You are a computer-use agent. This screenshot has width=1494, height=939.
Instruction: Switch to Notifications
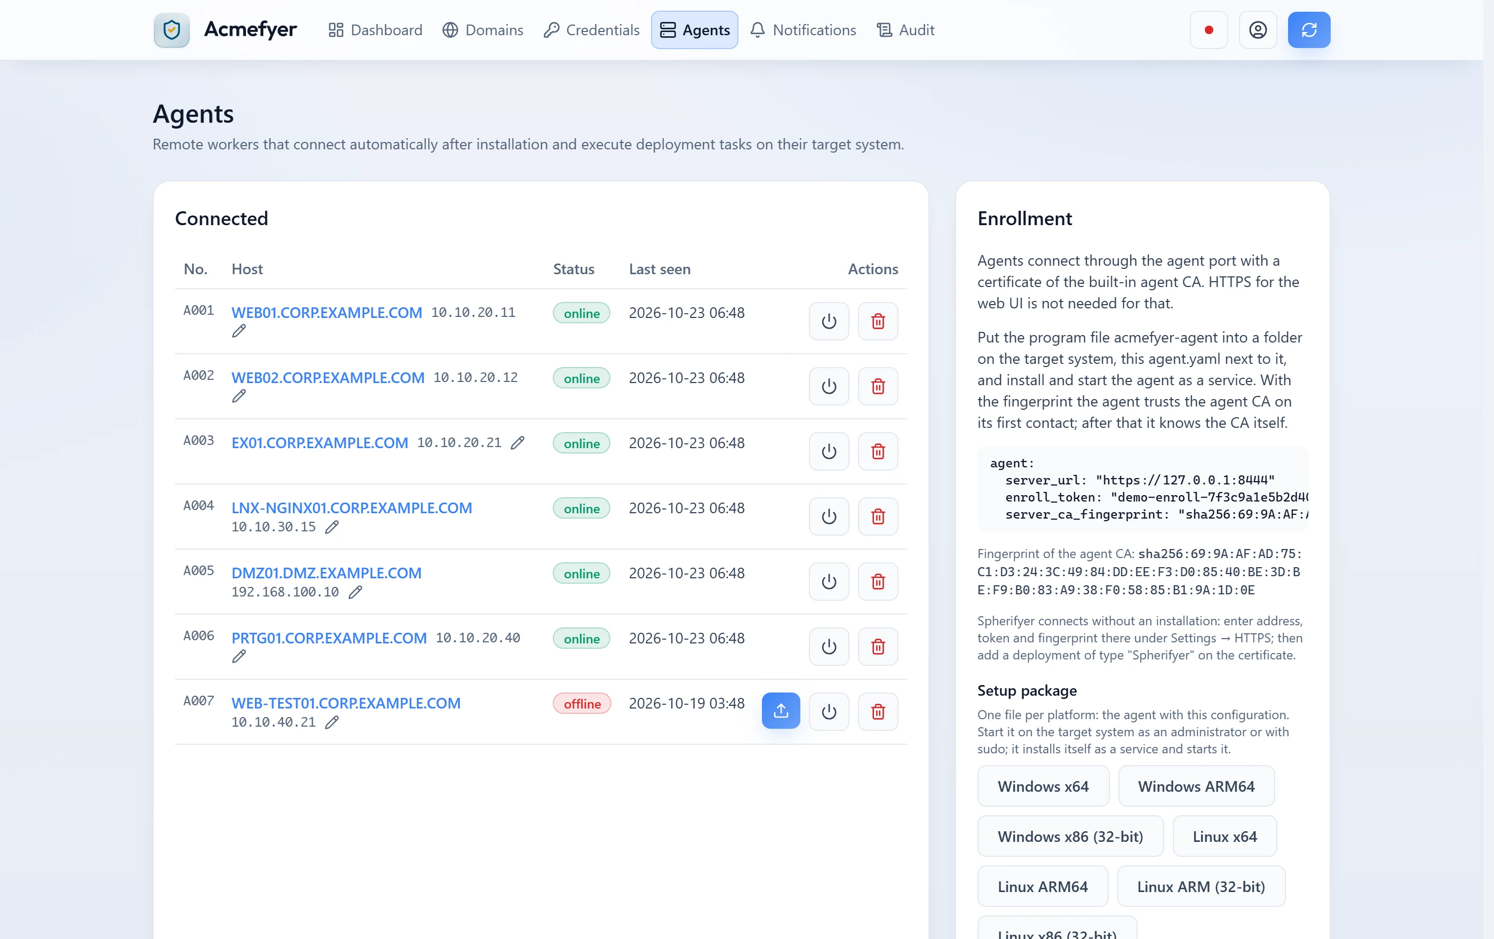point(803,30)
